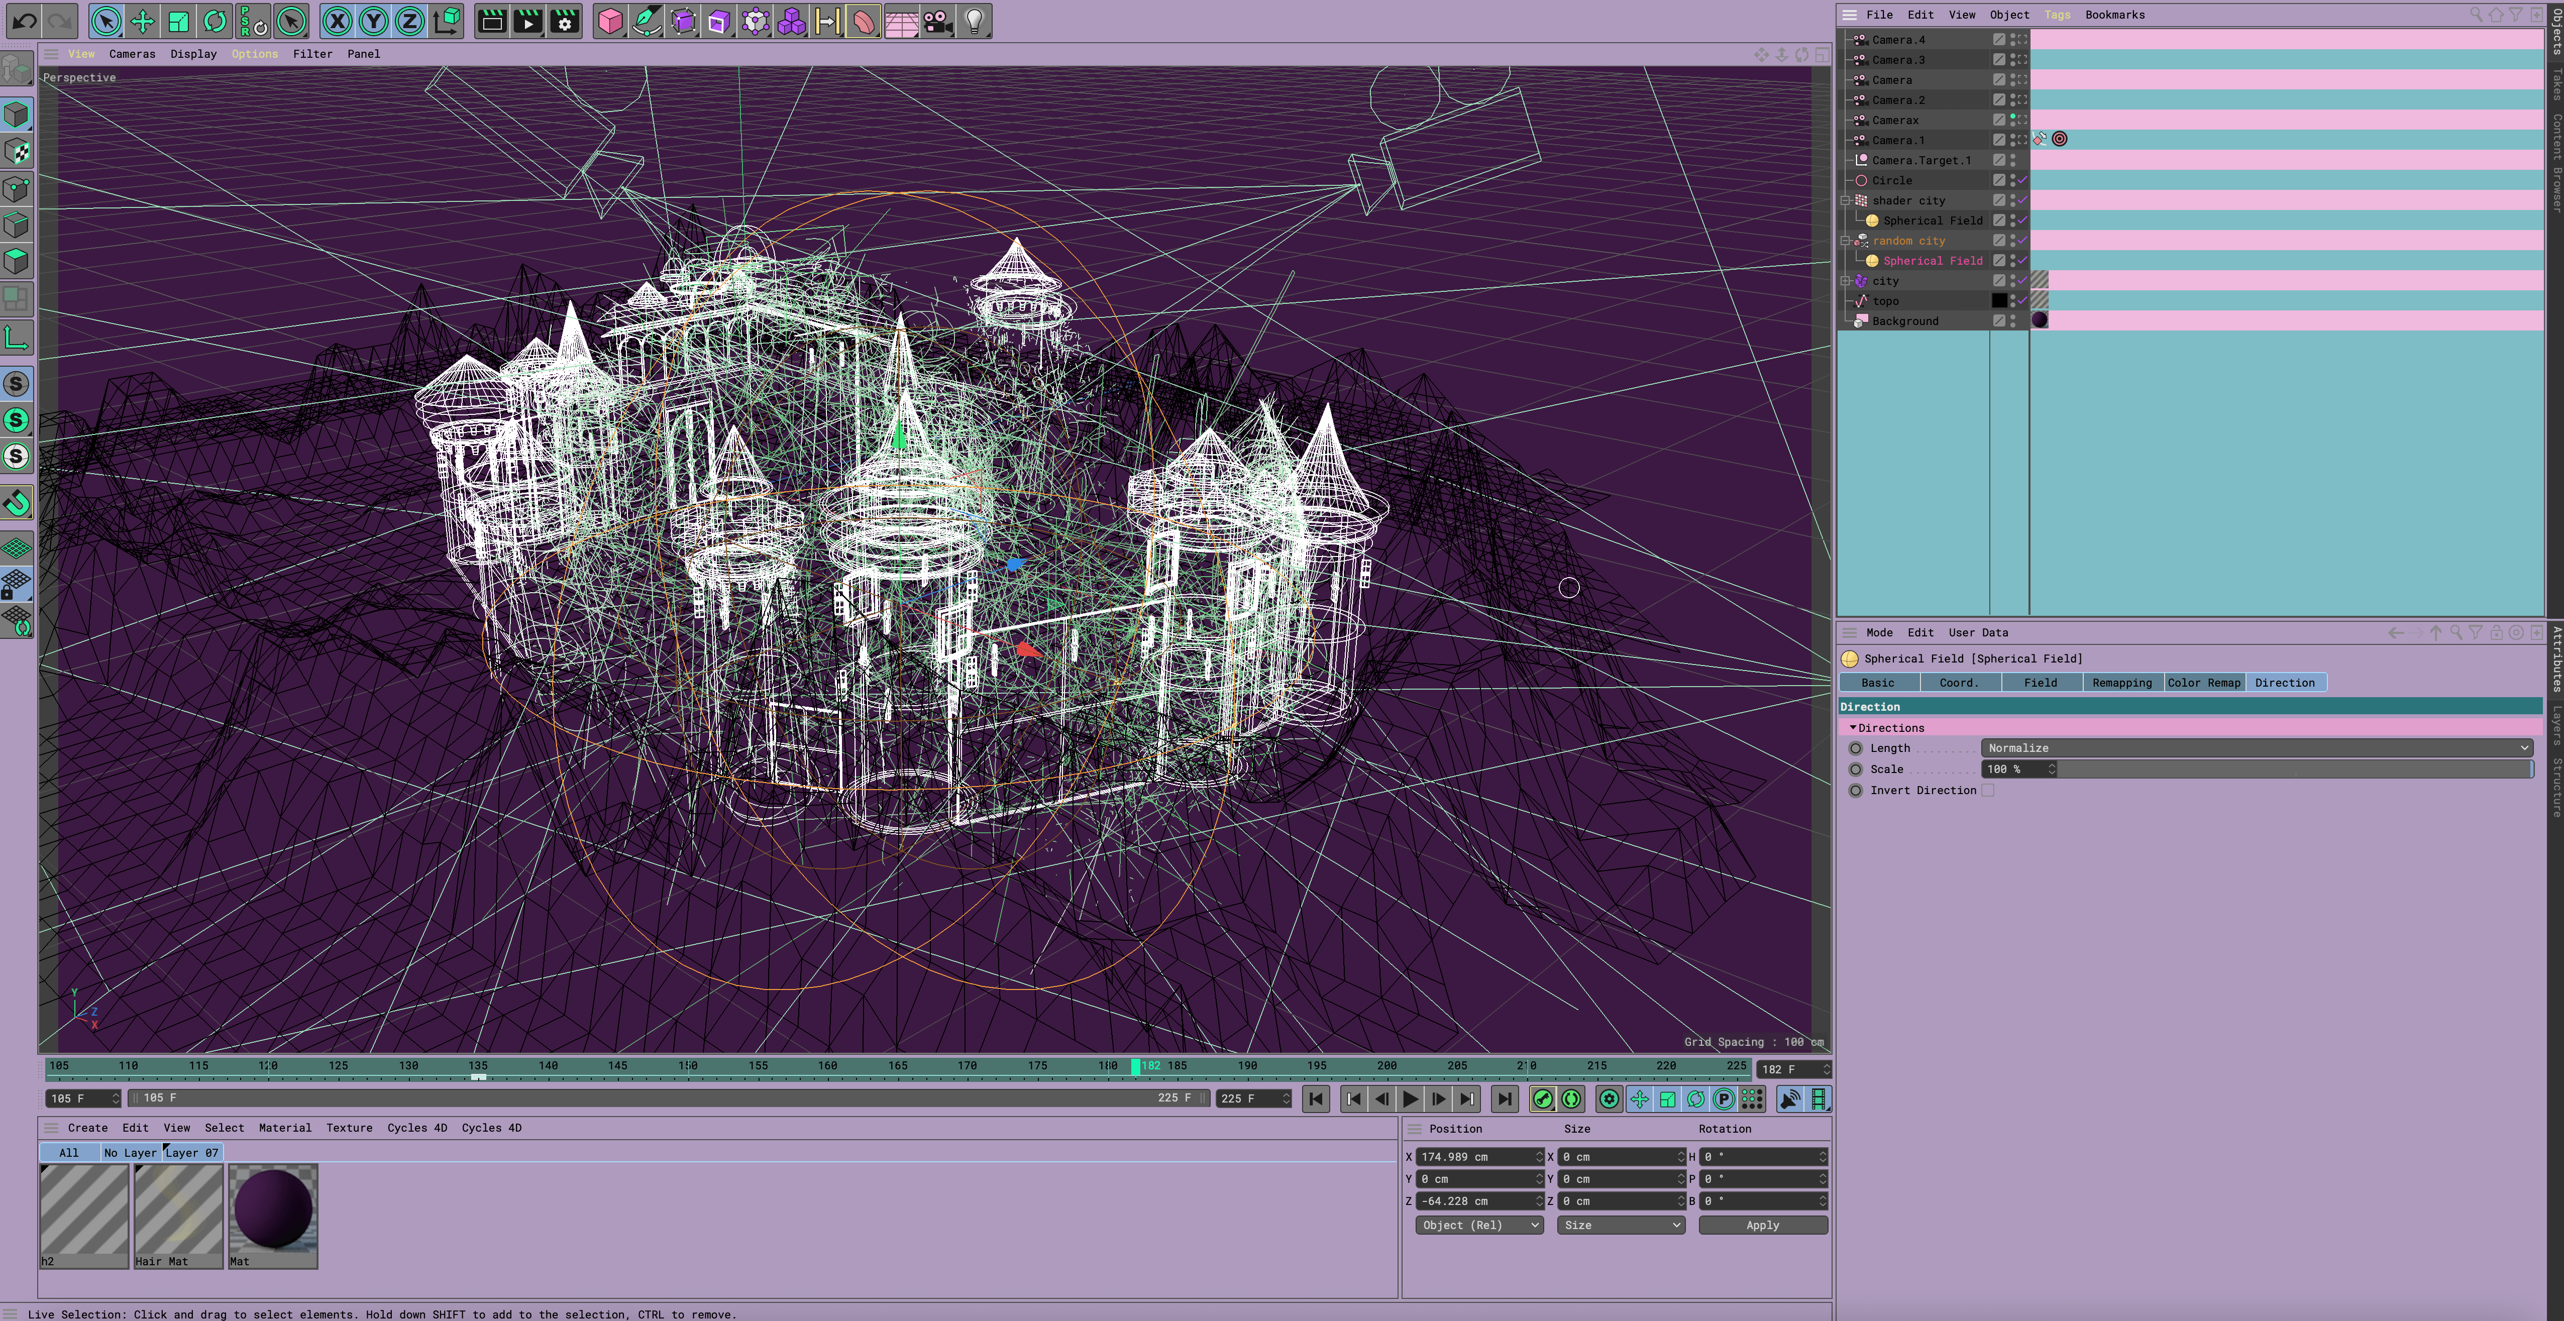
Task: Open Render Settings from the toolbar
Action: click(564, 20)
